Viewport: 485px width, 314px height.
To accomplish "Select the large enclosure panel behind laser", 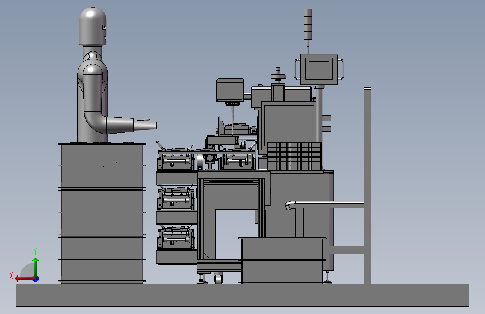I will coord(288,124).
